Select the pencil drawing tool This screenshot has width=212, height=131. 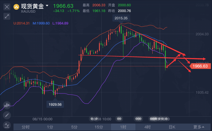click(x=7, y=115)
